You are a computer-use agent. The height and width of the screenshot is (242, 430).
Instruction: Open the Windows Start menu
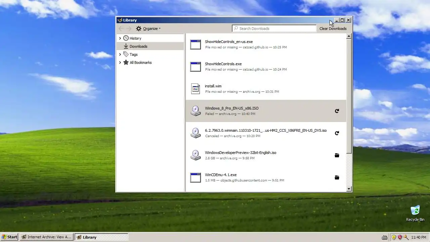(9, 237)
